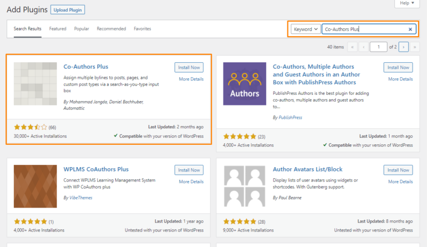Screen dimensions: 427x247
Task: Click the WPLMS CoAuthors Plus brown thumbnail
Action: (36, 186)
